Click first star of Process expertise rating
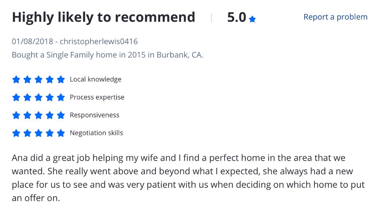Viewport: 374px width, 211px height. 16,97
